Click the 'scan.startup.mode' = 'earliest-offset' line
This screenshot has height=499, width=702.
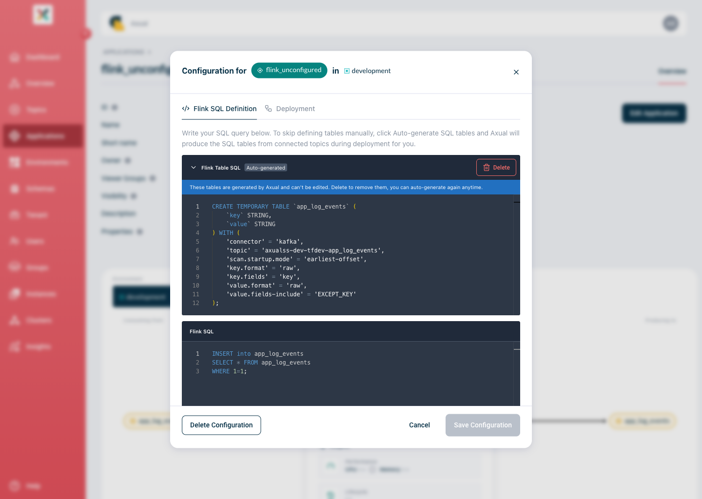pyautogui.click(x=296, y=259)
